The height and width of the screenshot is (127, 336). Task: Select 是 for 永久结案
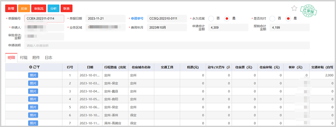227,19
